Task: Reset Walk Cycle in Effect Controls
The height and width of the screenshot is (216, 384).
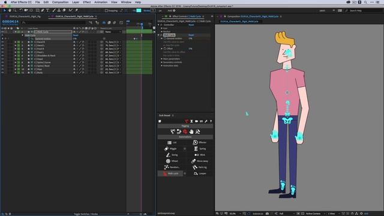Action: click(191, 35)
